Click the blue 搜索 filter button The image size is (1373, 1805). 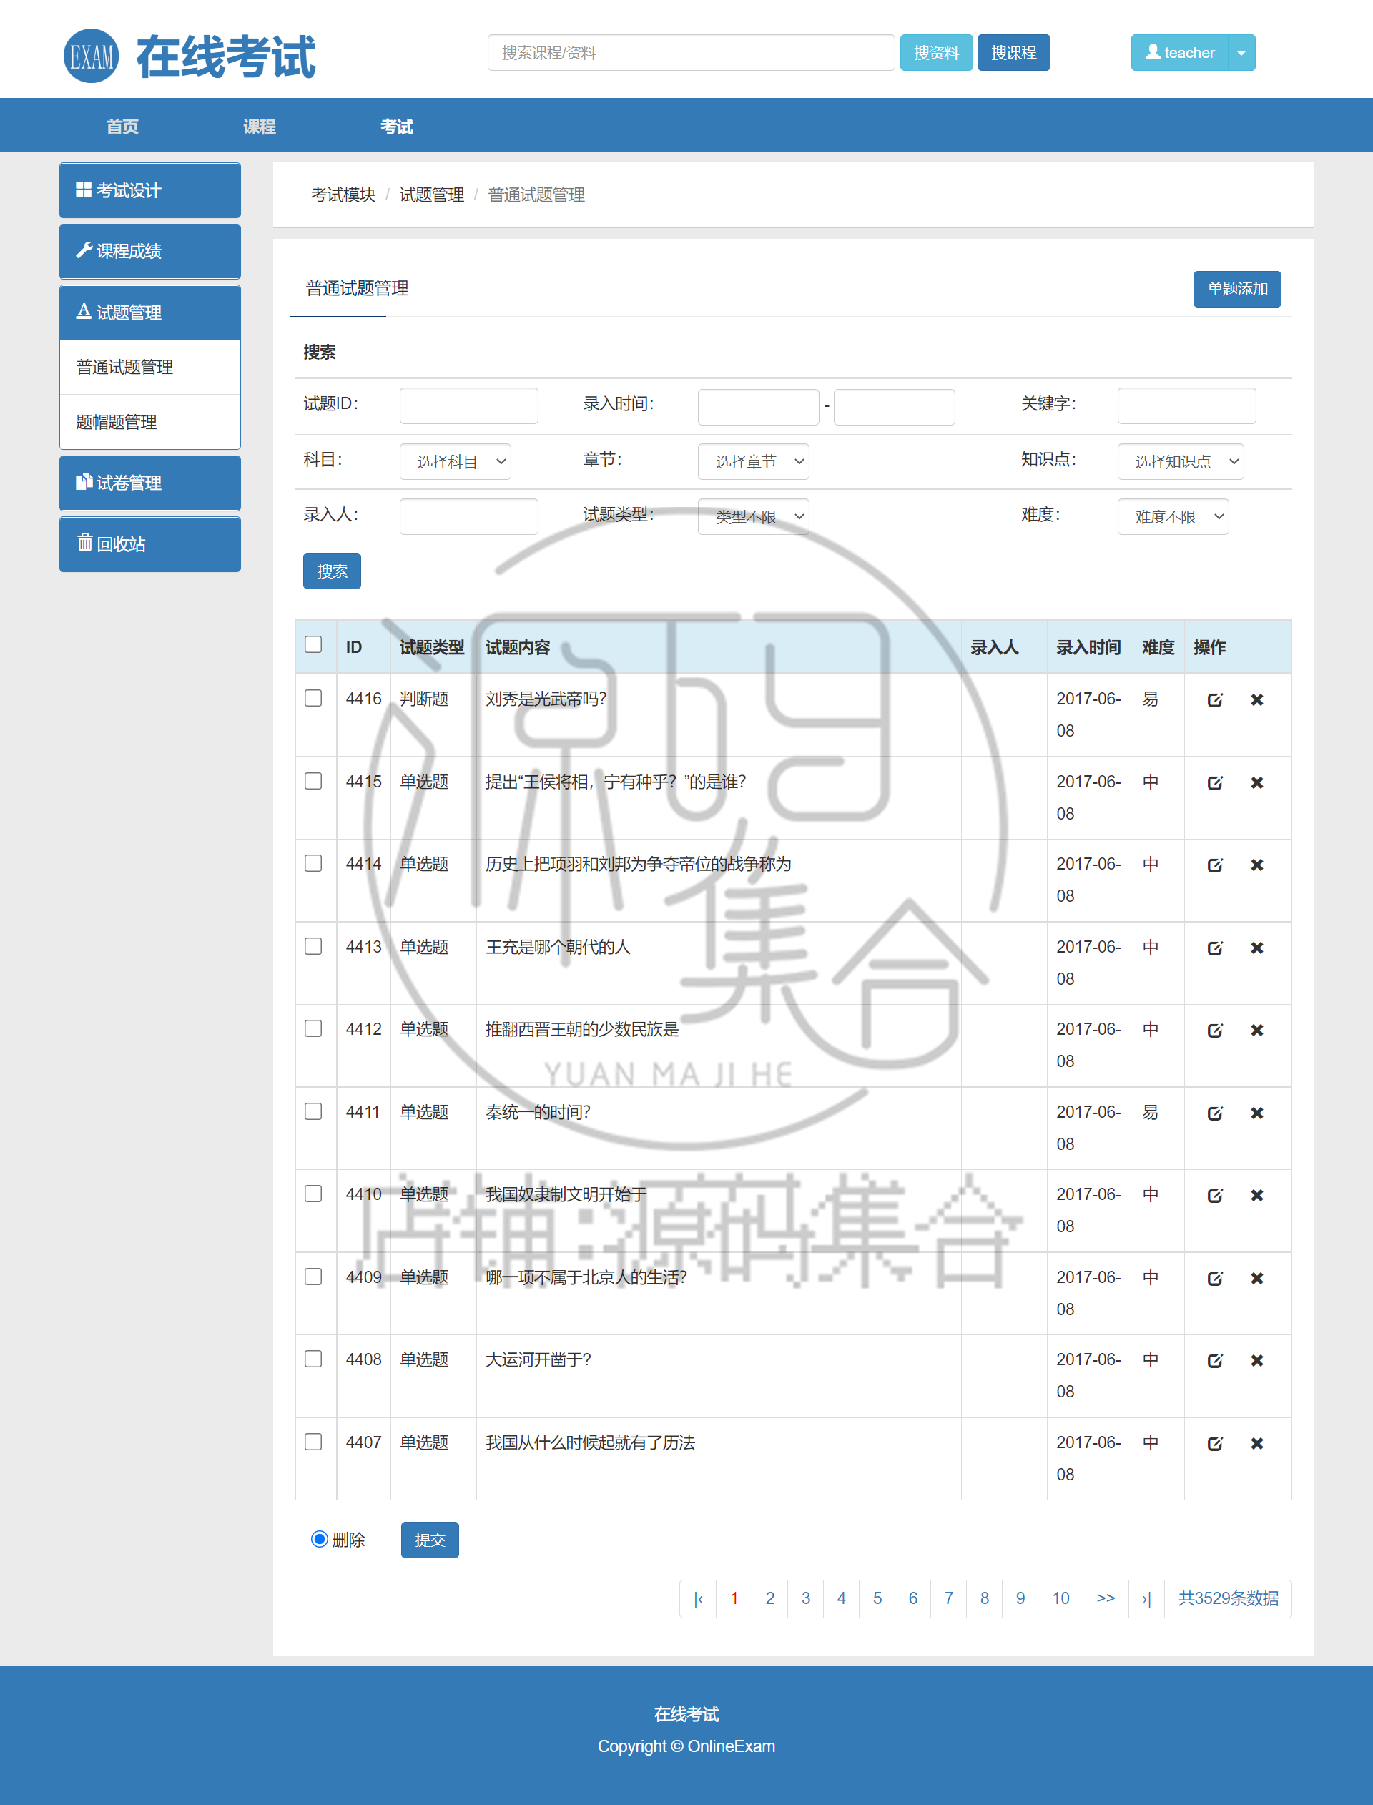point(332,571)
